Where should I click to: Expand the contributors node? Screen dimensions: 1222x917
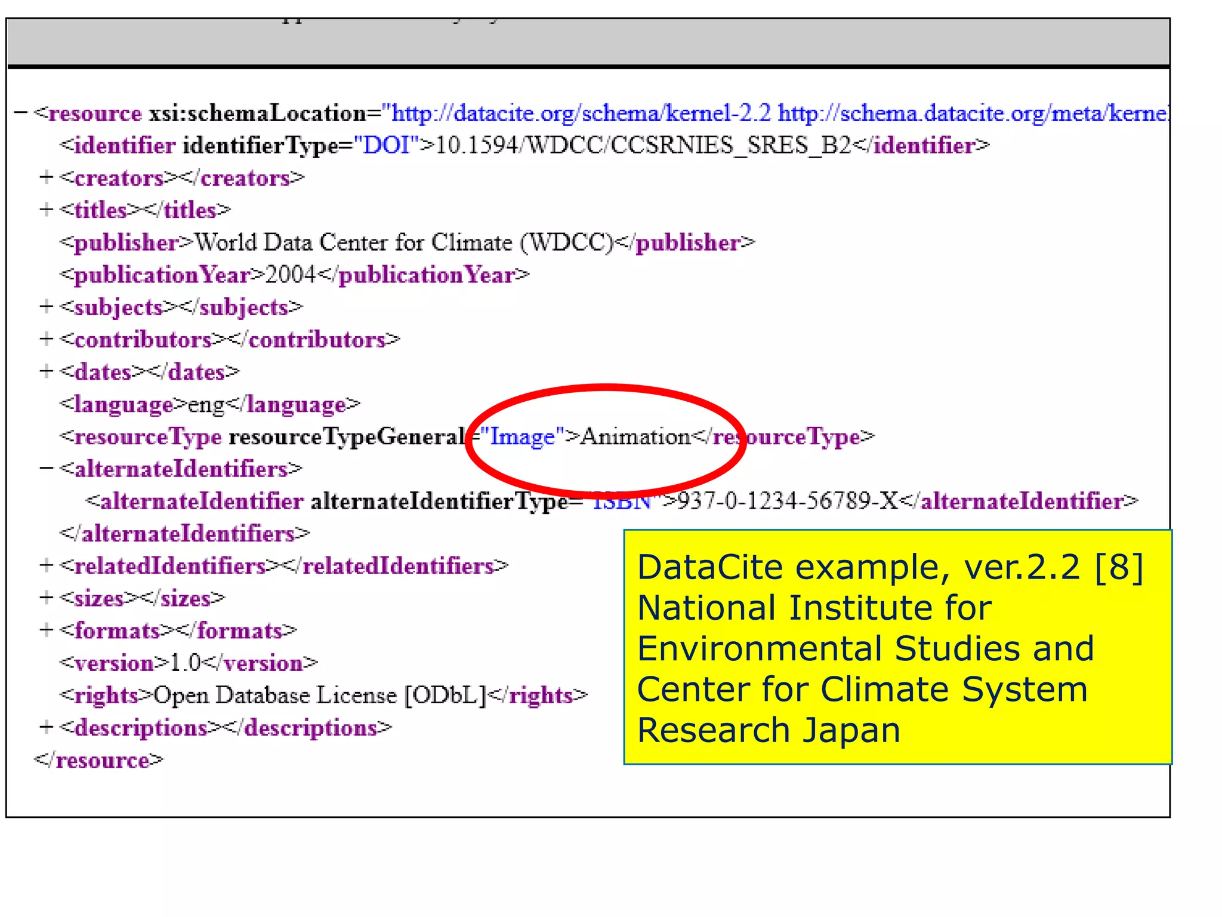coord(47,339)
